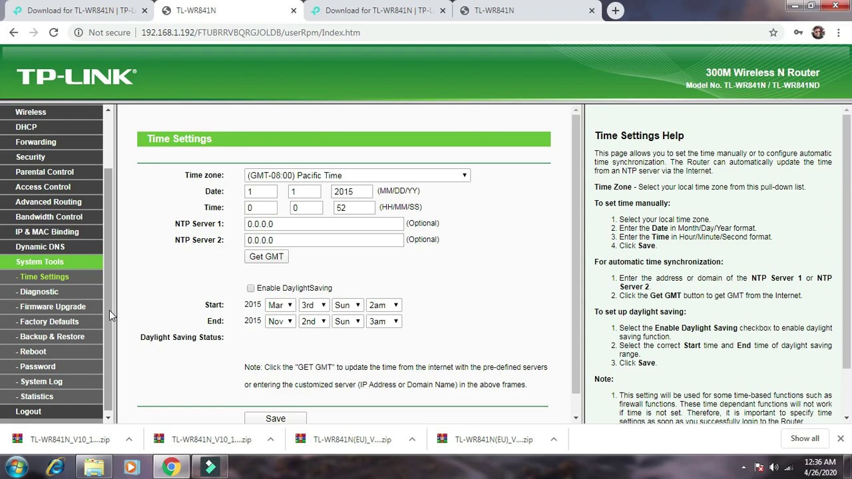Open first TL-WR841N(EU)_V zip download
The height and width of the screenshot is (479, 852).
pos(352,439)
